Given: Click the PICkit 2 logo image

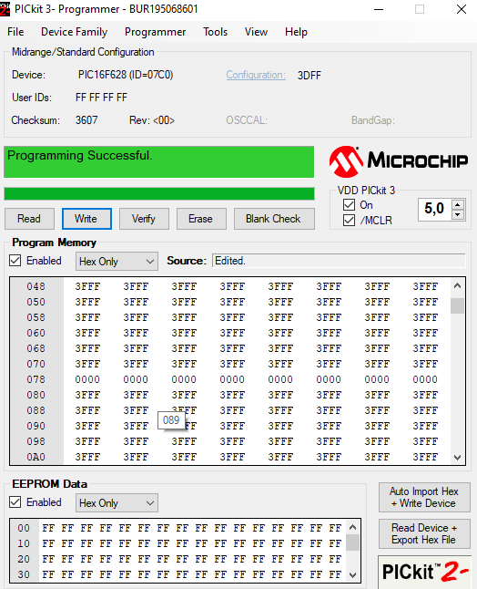Looking at the screenshot, I should [x=425, y=573].
